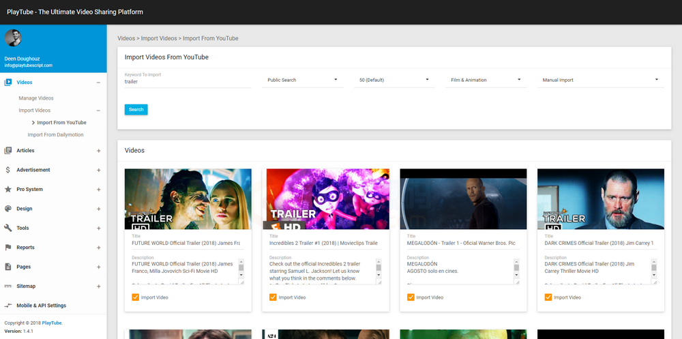This screenshot has width=682, height=339.
Task: Uncheck Import Video for DARK CRIMES trailer
Action: [548, 297]
